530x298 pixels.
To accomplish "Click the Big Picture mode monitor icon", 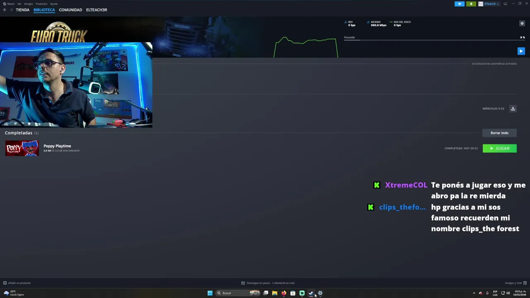I will pyautogui.click(x=505, y=4).
